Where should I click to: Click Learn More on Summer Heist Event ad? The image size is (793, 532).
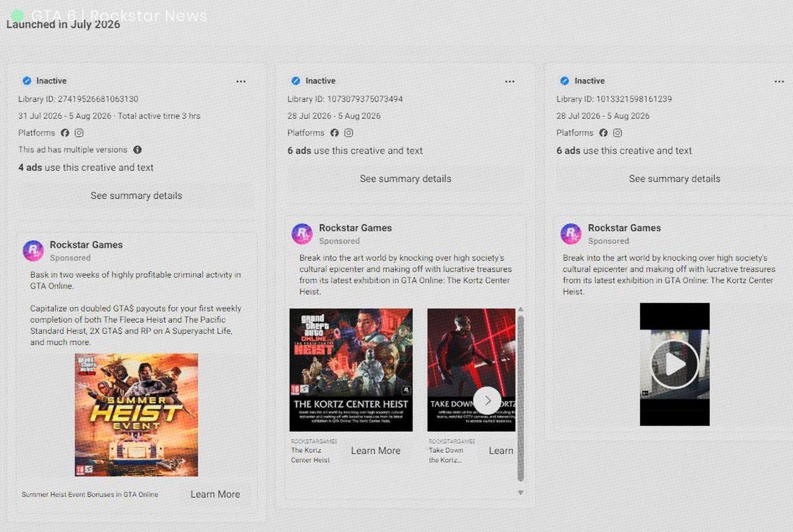tap(215, 494)
